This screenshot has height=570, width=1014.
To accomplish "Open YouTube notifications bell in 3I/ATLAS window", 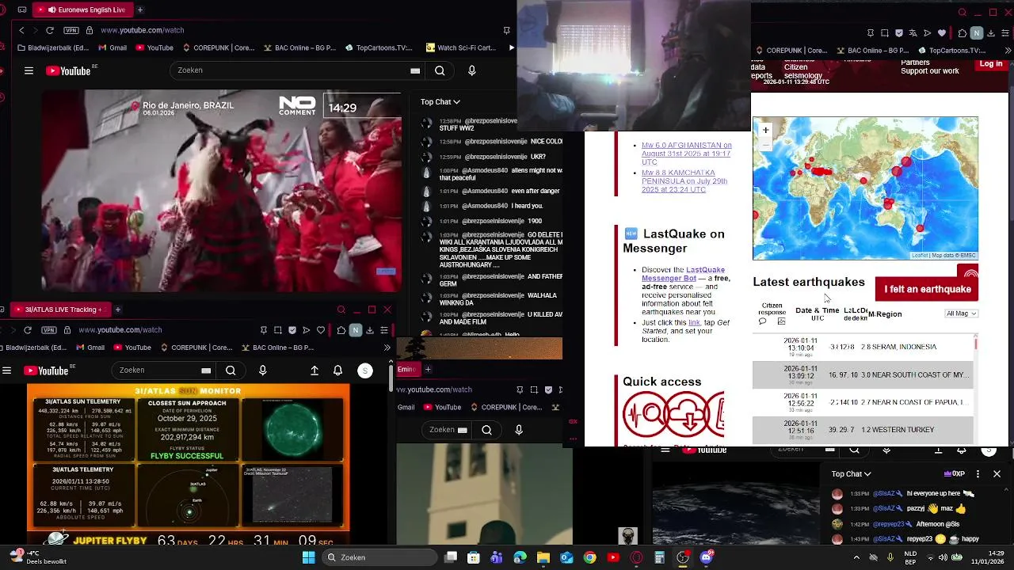I will click(338, 370).
